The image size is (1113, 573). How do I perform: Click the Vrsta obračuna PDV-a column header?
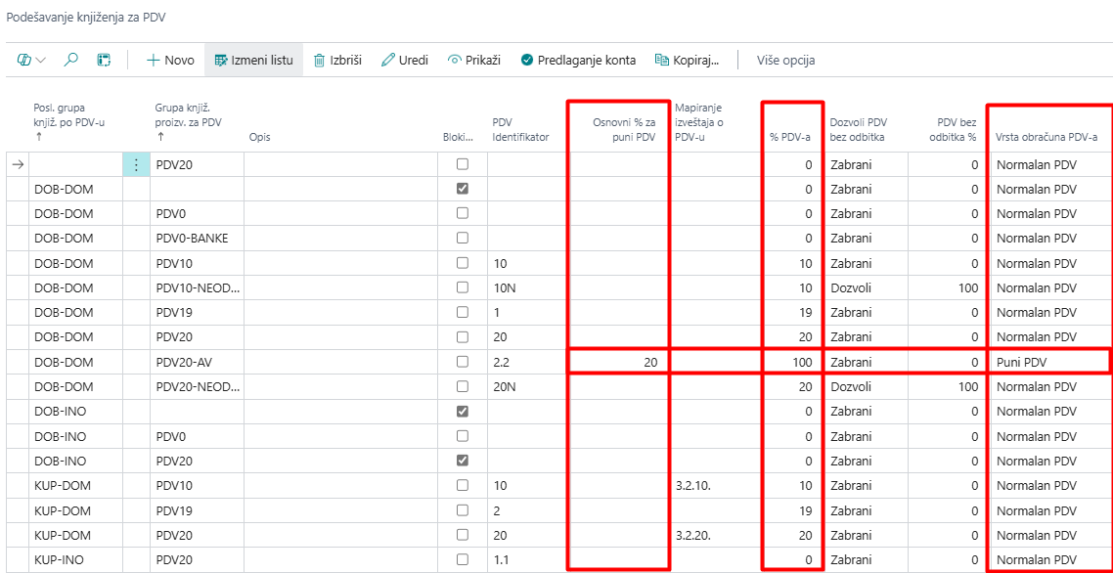(x=1046, y=137)
